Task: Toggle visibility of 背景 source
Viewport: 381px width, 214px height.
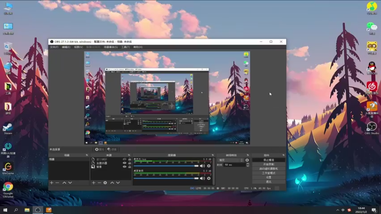Action: tap(124, 167)
